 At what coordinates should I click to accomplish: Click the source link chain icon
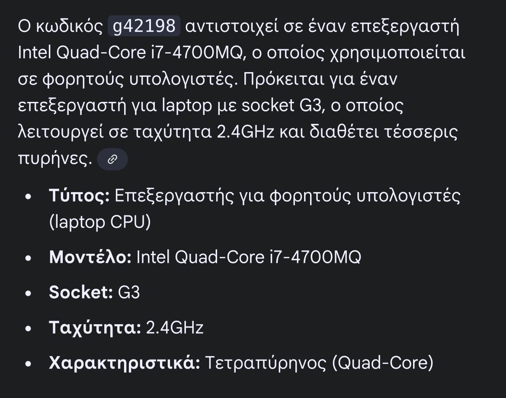tap(112, 160)
